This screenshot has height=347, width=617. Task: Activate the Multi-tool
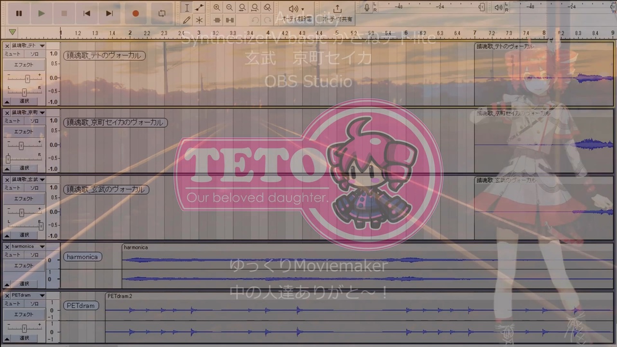tap(199, 20)
